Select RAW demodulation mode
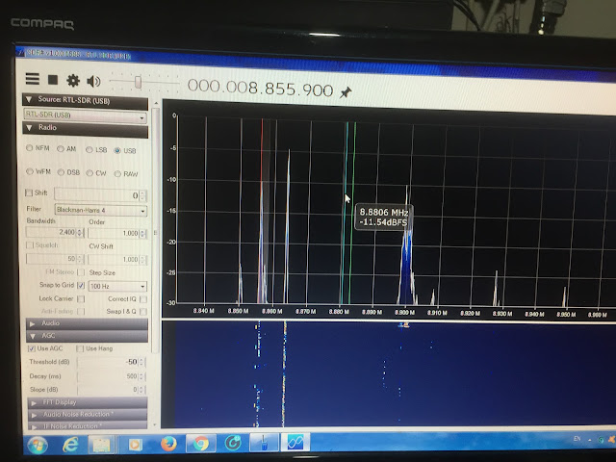The image size is (616, 462). pyautogui.click(x=126, y=174)
